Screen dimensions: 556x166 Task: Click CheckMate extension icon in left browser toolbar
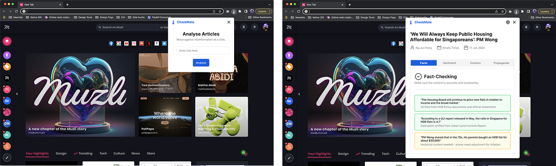click(234, 11)
